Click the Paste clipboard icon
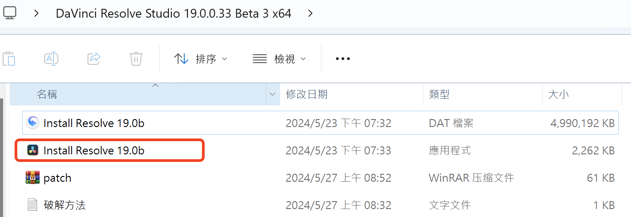Image resolution: width=631 pixels, height=217 pixels. point(9,58)
